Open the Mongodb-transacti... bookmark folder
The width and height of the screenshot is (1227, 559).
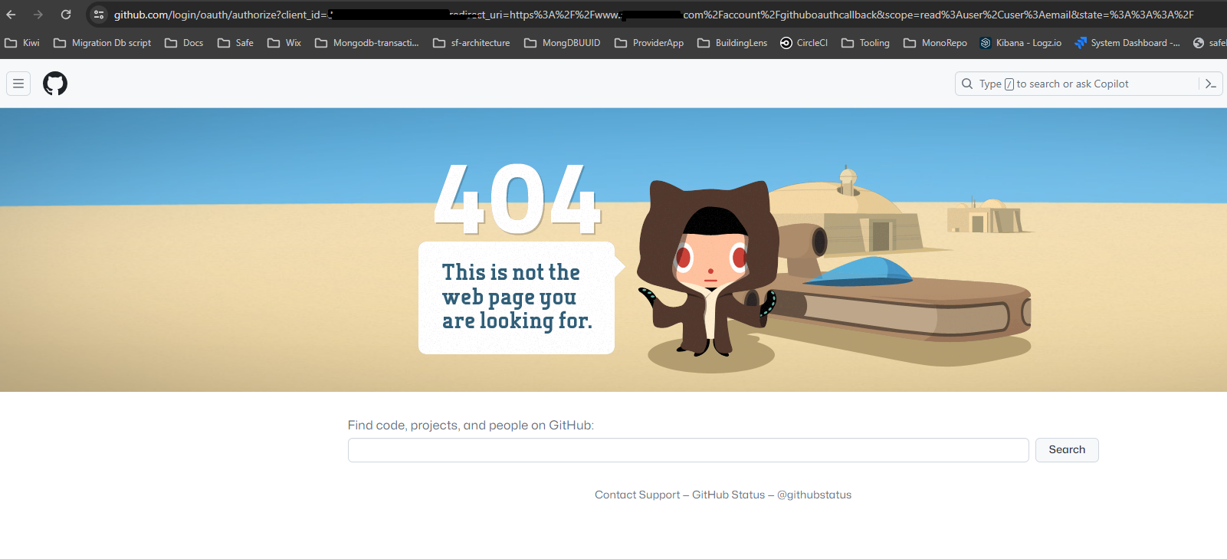coord(366,43)
